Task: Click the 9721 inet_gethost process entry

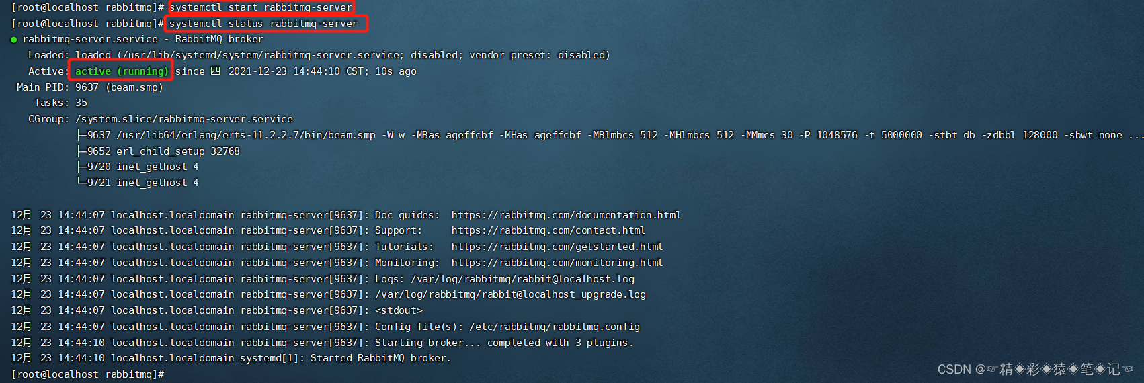Action: coord(142,183)
